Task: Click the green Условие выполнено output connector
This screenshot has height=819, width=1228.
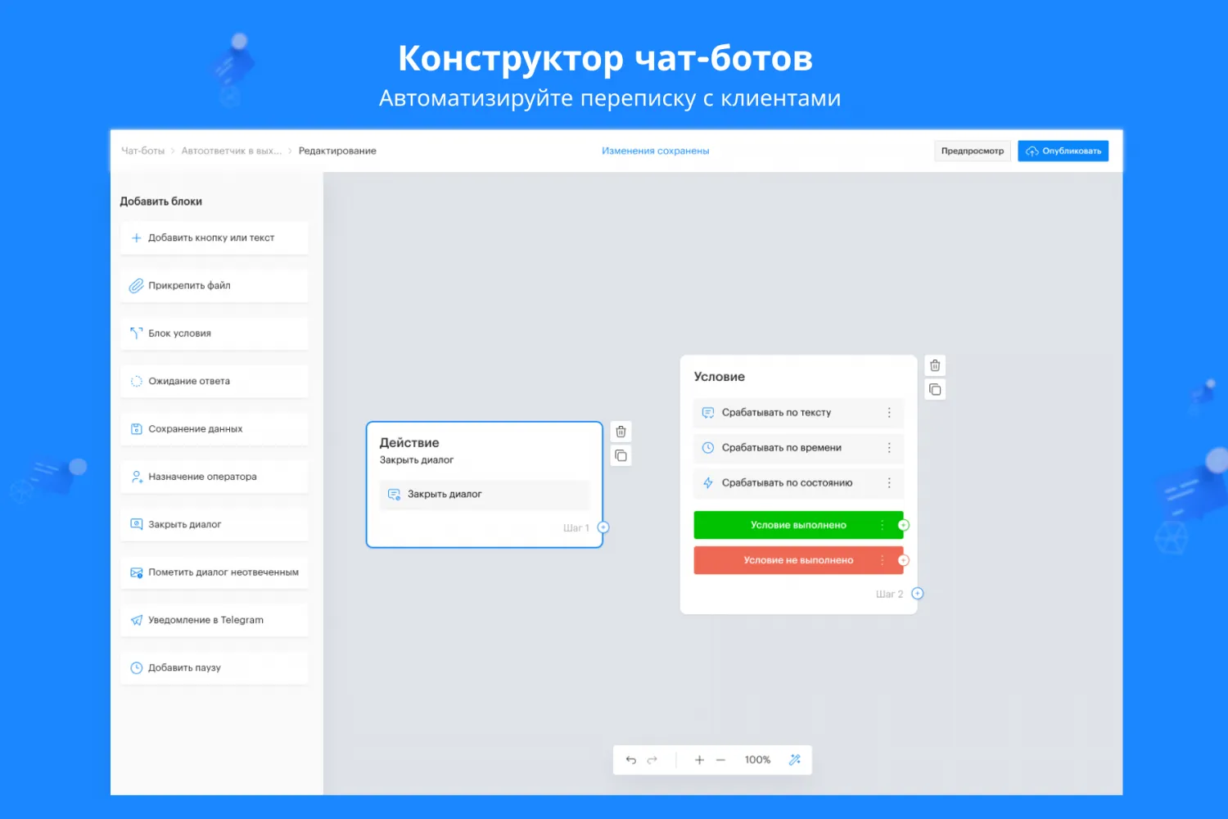Action: pyautogui.click(x=903, y=525)
